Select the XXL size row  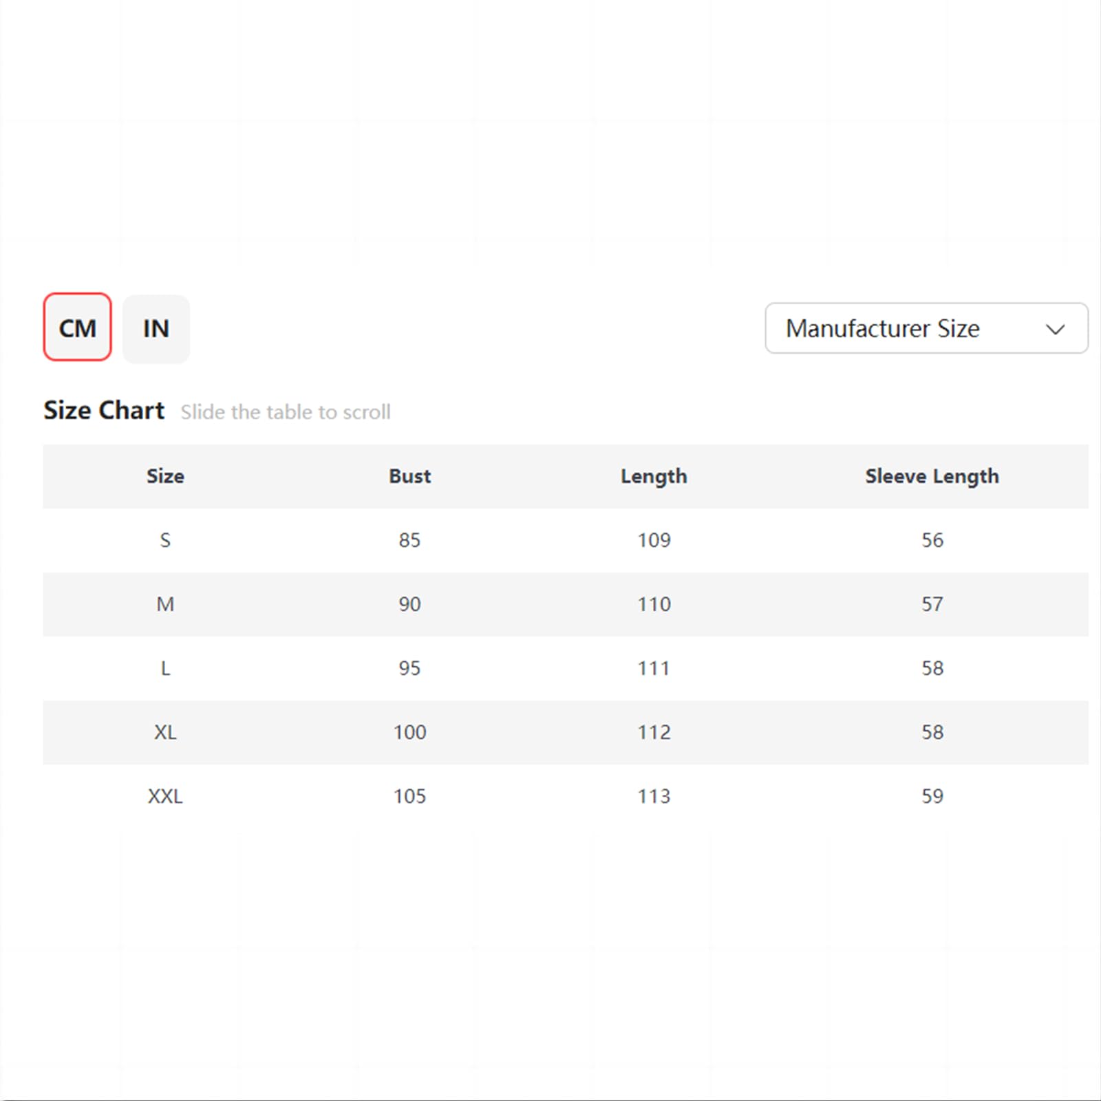(x=566, y=796)
